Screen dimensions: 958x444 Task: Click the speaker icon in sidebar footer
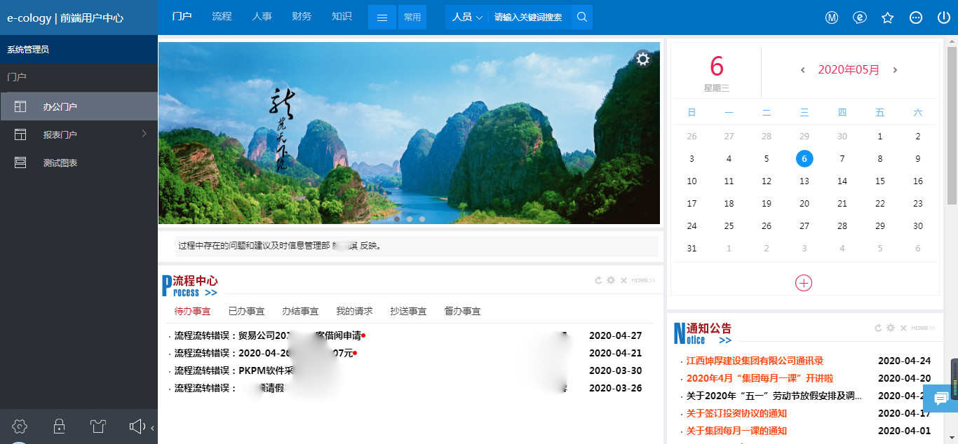pyautogui.click(x=137, y=426)
